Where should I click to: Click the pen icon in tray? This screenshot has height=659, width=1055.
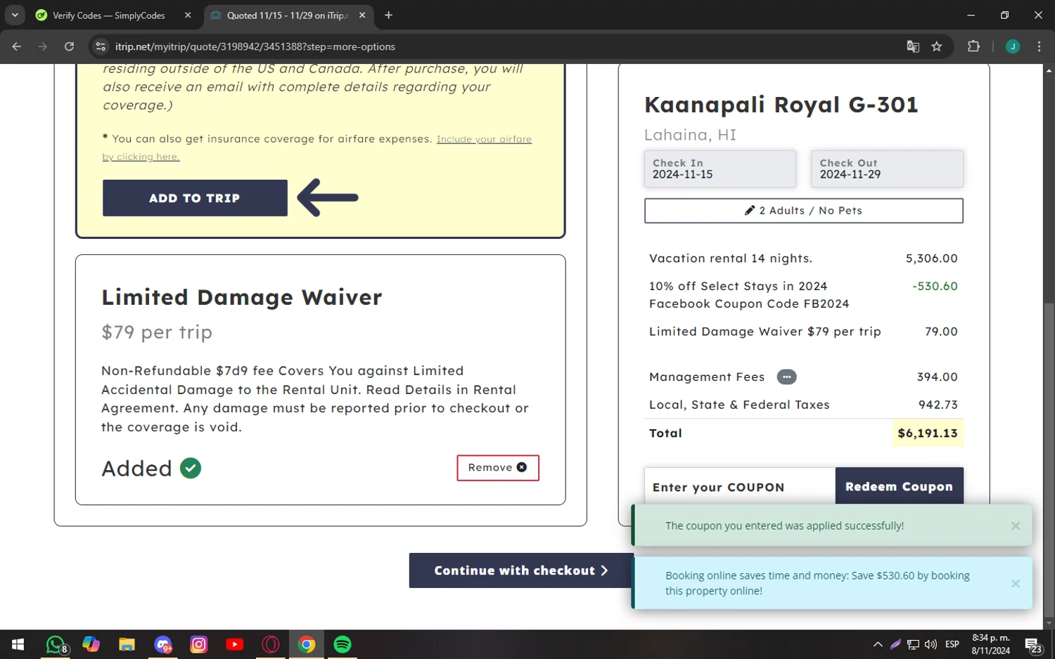(x=895, y=644)
